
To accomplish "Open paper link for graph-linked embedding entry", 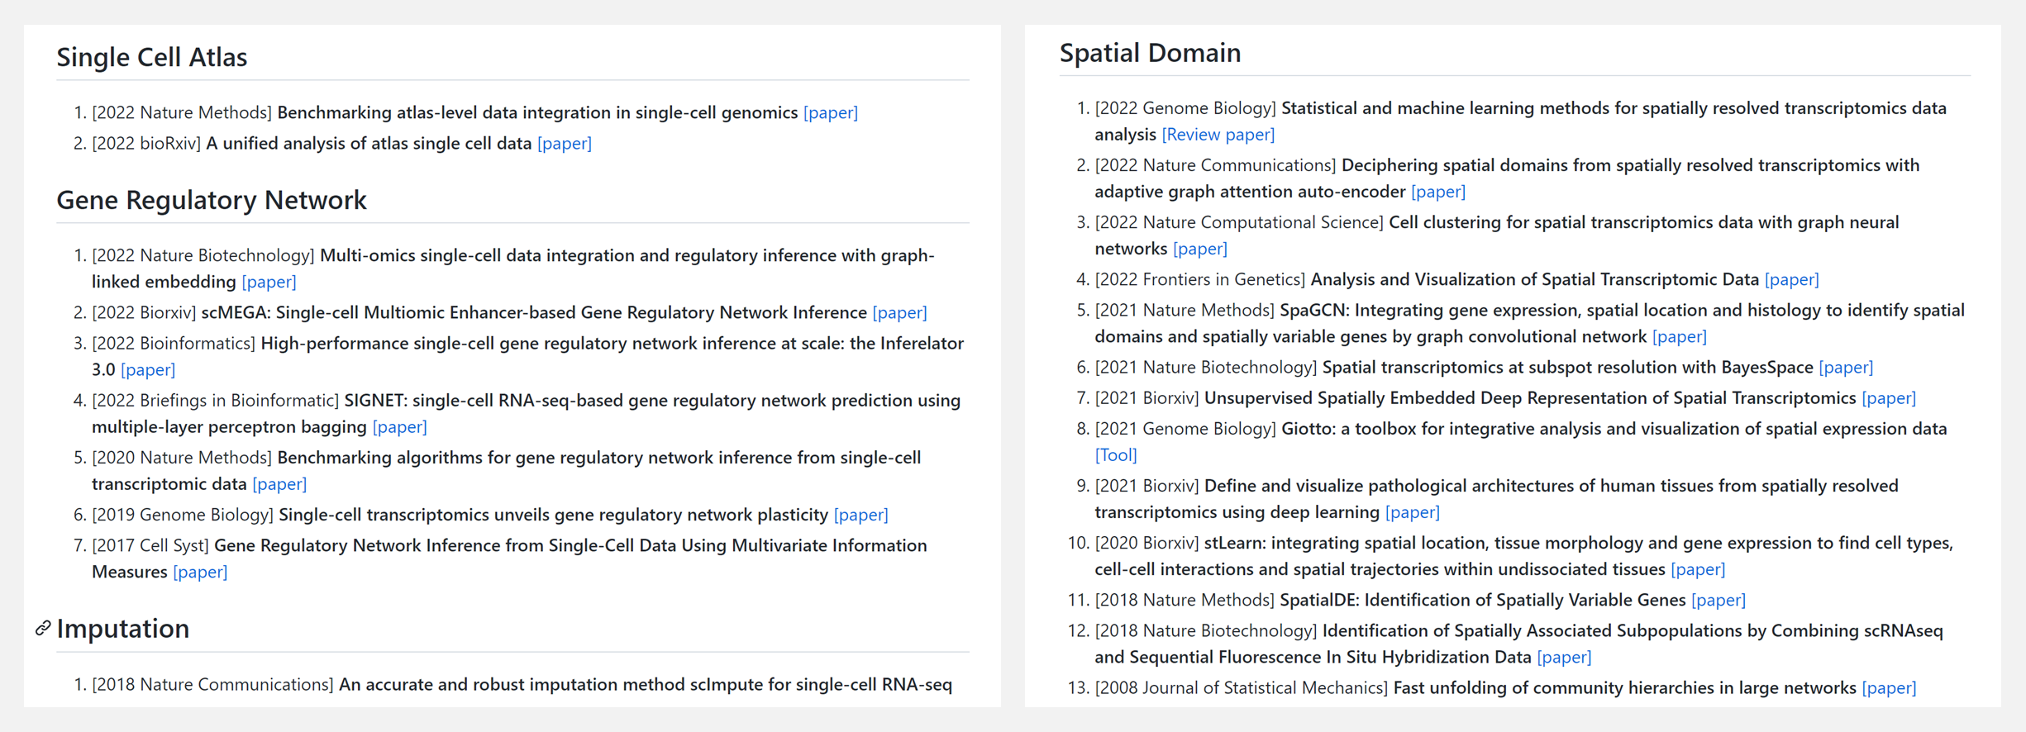I will (x=269, y=282).
